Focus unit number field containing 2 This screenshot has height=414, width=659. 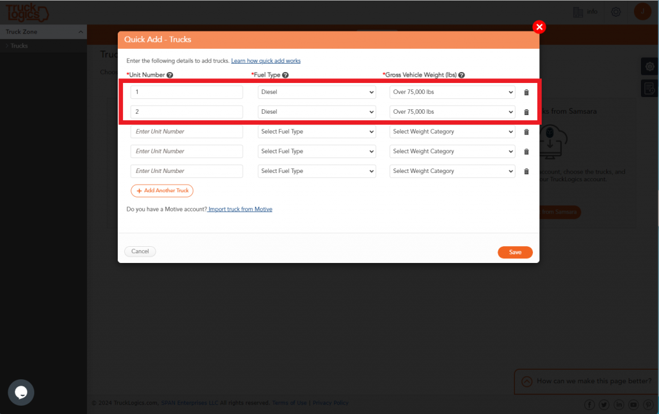187,112
